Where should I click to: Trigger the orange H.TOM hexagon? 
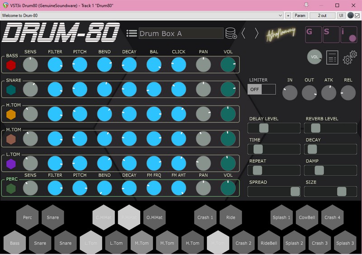11,114
